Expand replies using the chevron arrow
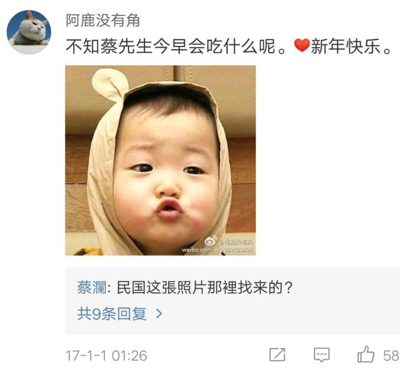The height and width of the screenshot is (371, 413). tap(159, 313)
